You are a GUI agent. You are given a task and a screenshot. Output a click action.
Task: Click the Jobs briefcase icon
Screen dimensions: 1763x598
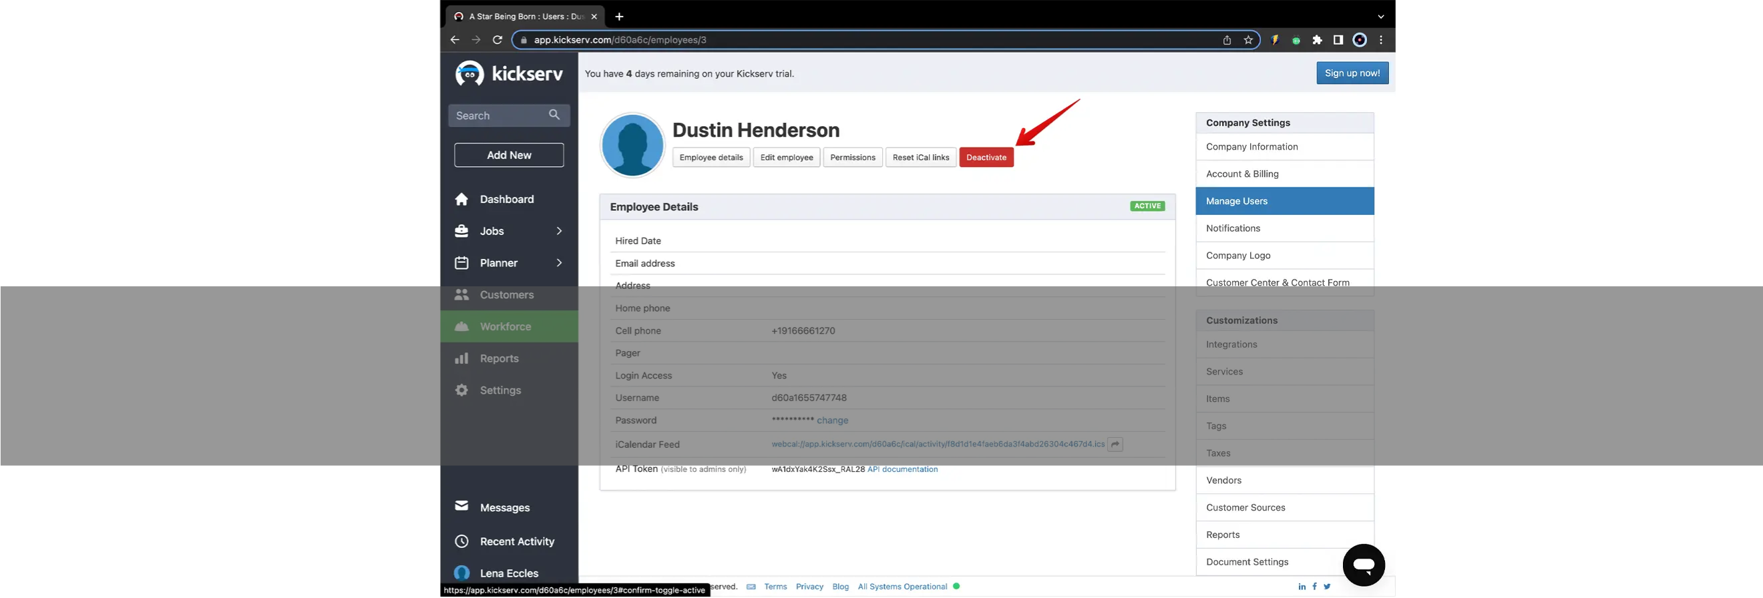(x=462, y=232)
